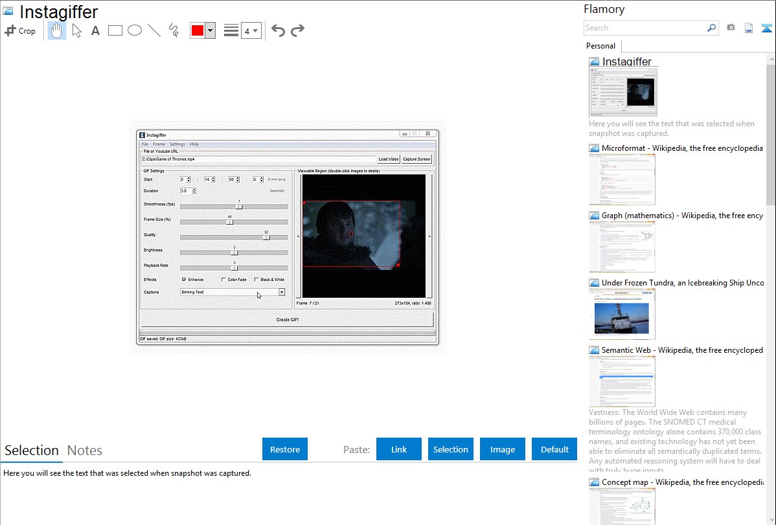The height and width of the screenshot is (525, 776).
Task: Click the Paste Link button
Action: tap(399, 449)
